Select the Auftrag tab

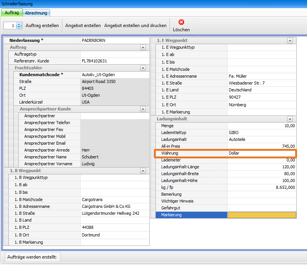(x=12, y=13)
